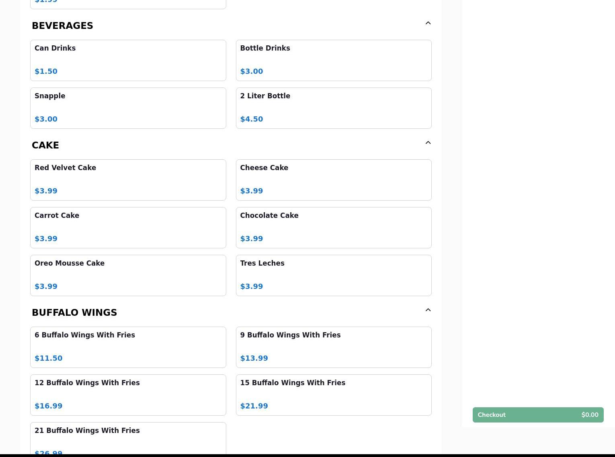Open Oreo Mousse Cake item
615x457 pixels.
[x=128, y=275]
